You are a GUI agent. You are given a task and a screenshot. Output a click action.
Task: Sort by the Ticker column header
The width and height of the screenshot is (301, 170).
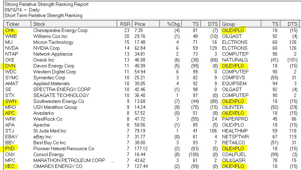(17, 24)
